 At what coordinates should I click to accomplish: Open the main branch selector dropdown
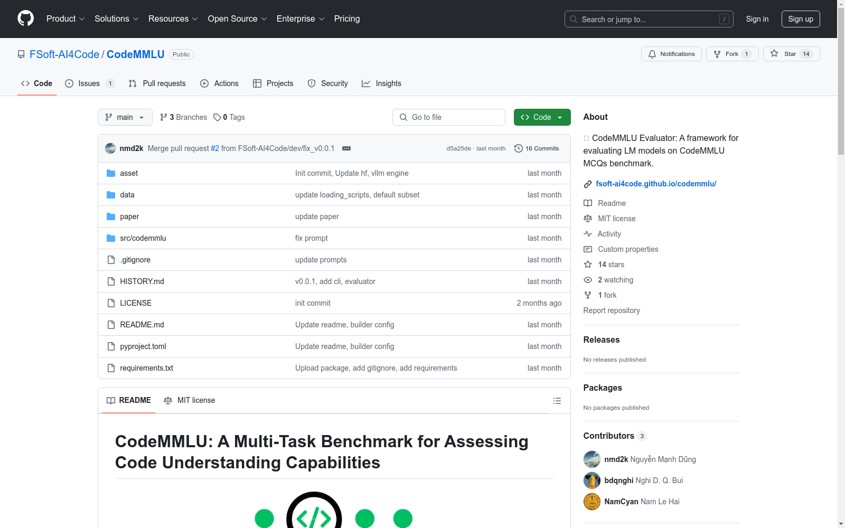[x=125, y=117]
